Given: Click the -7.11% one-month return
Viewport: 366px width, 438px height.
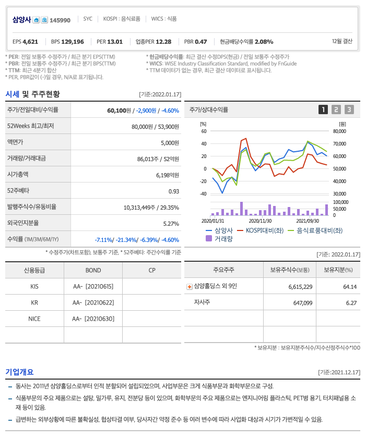Looking at the screenshot, I should click(x=103, y=240).
